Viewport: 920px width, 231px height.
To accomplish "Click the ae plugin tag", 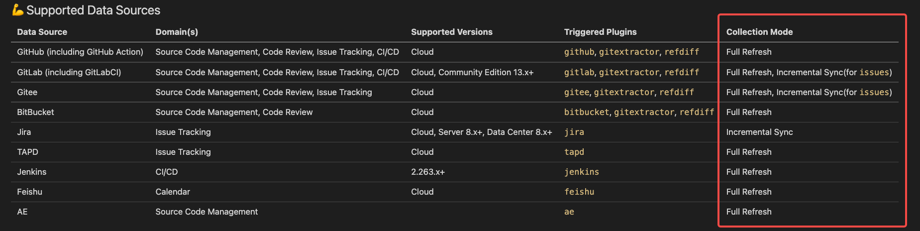I will click(x=569, y=212).
